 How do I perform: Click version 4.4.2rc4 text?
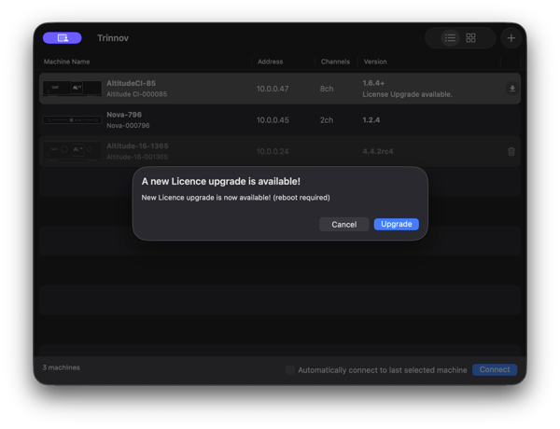click(378, 151)
